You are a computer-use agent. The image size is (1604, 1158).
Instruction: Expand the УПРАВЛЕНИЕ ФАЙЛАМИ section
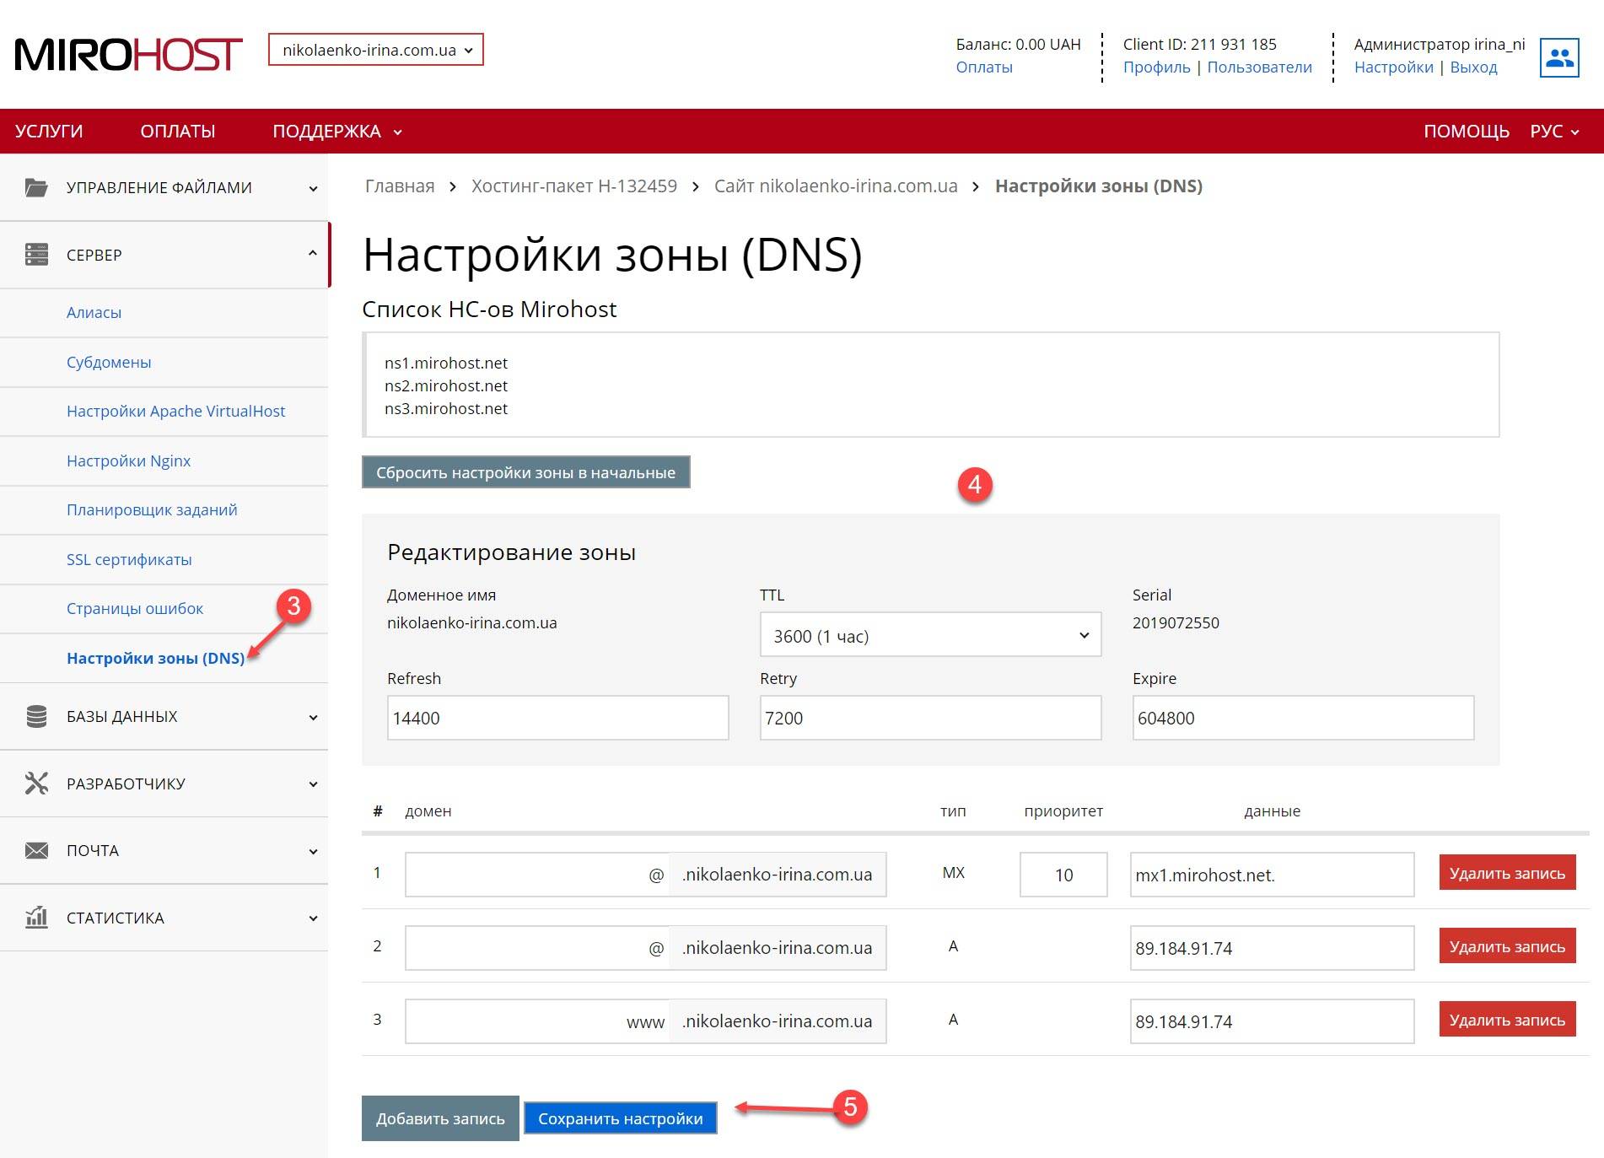[x=164, y=187]
